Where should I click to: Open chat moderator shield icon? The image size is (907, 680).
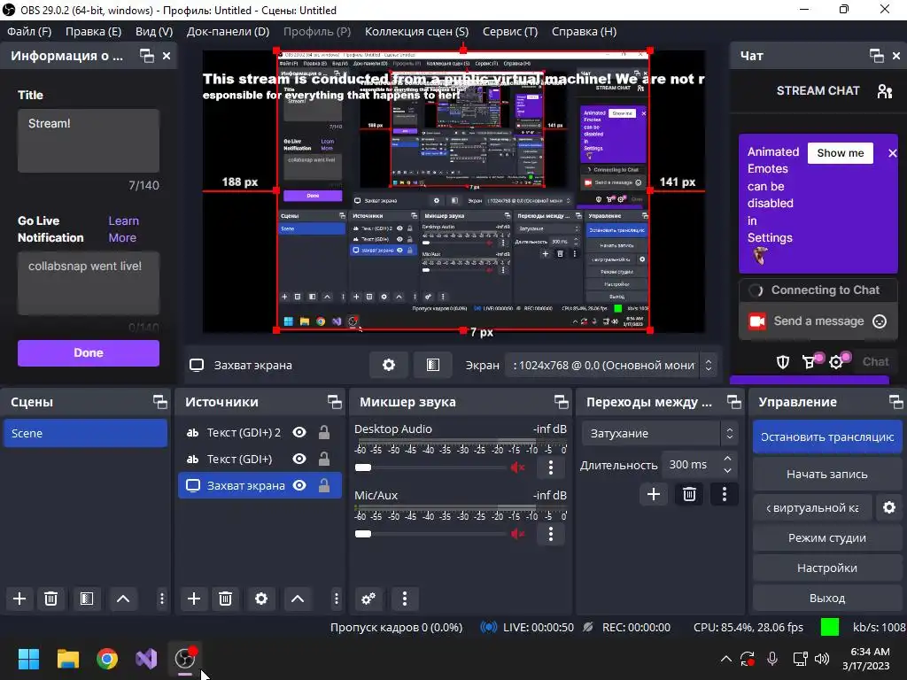[783, 362]
